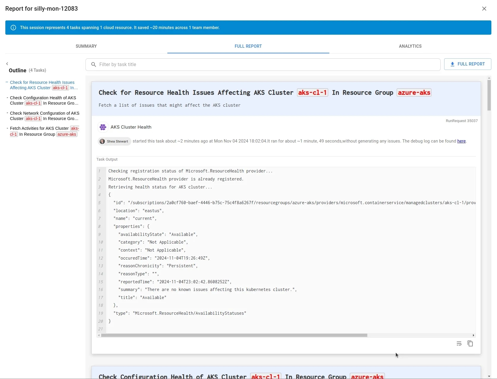
Task: Click Shea Stewart's avatar
Action: click(102, 141)
